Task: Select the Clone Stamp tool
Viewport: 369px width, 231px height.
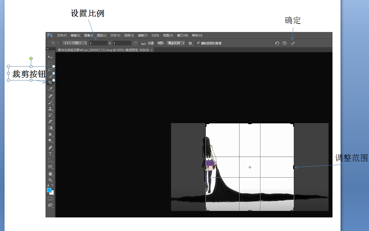Action: [x=50, y=109]
